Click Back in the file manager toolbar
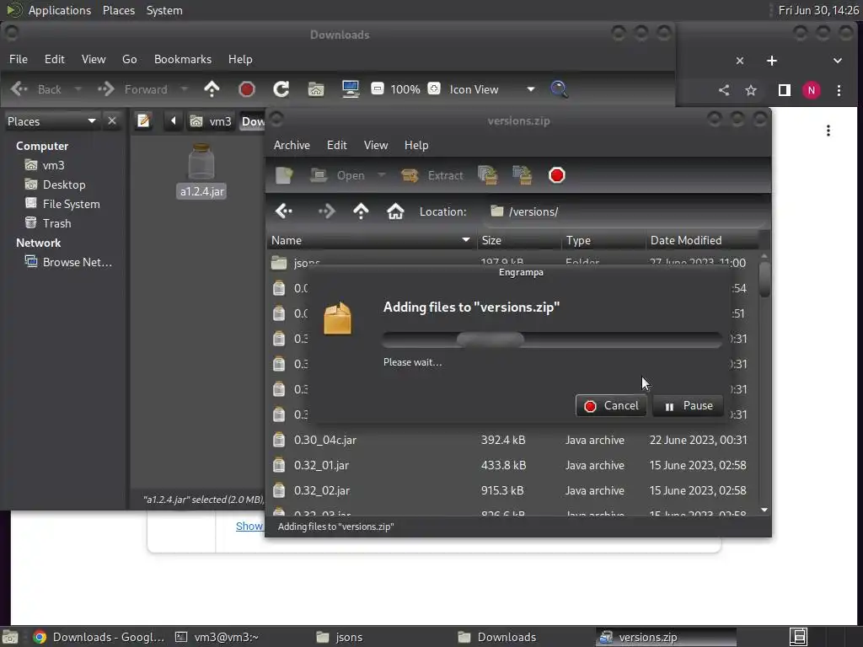Image resolution: width=863 pixels, height=647 pixels. (36, 89)
